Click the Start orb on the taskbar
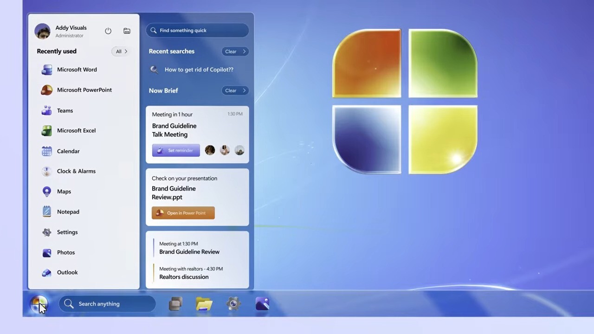594x334 pixels. 39,304
